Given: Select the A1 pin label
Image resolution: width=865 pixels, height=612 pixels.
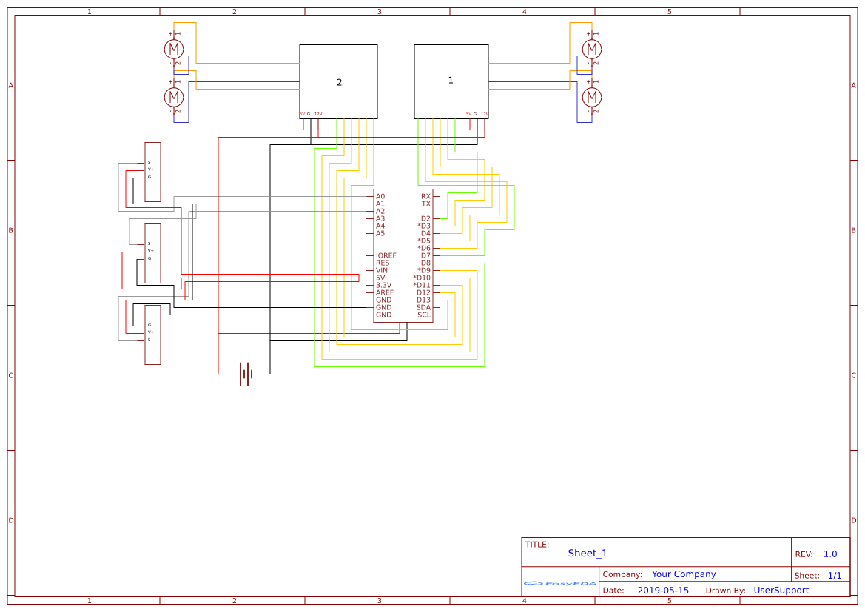Looking at the screenshot, I should (380, 204).
